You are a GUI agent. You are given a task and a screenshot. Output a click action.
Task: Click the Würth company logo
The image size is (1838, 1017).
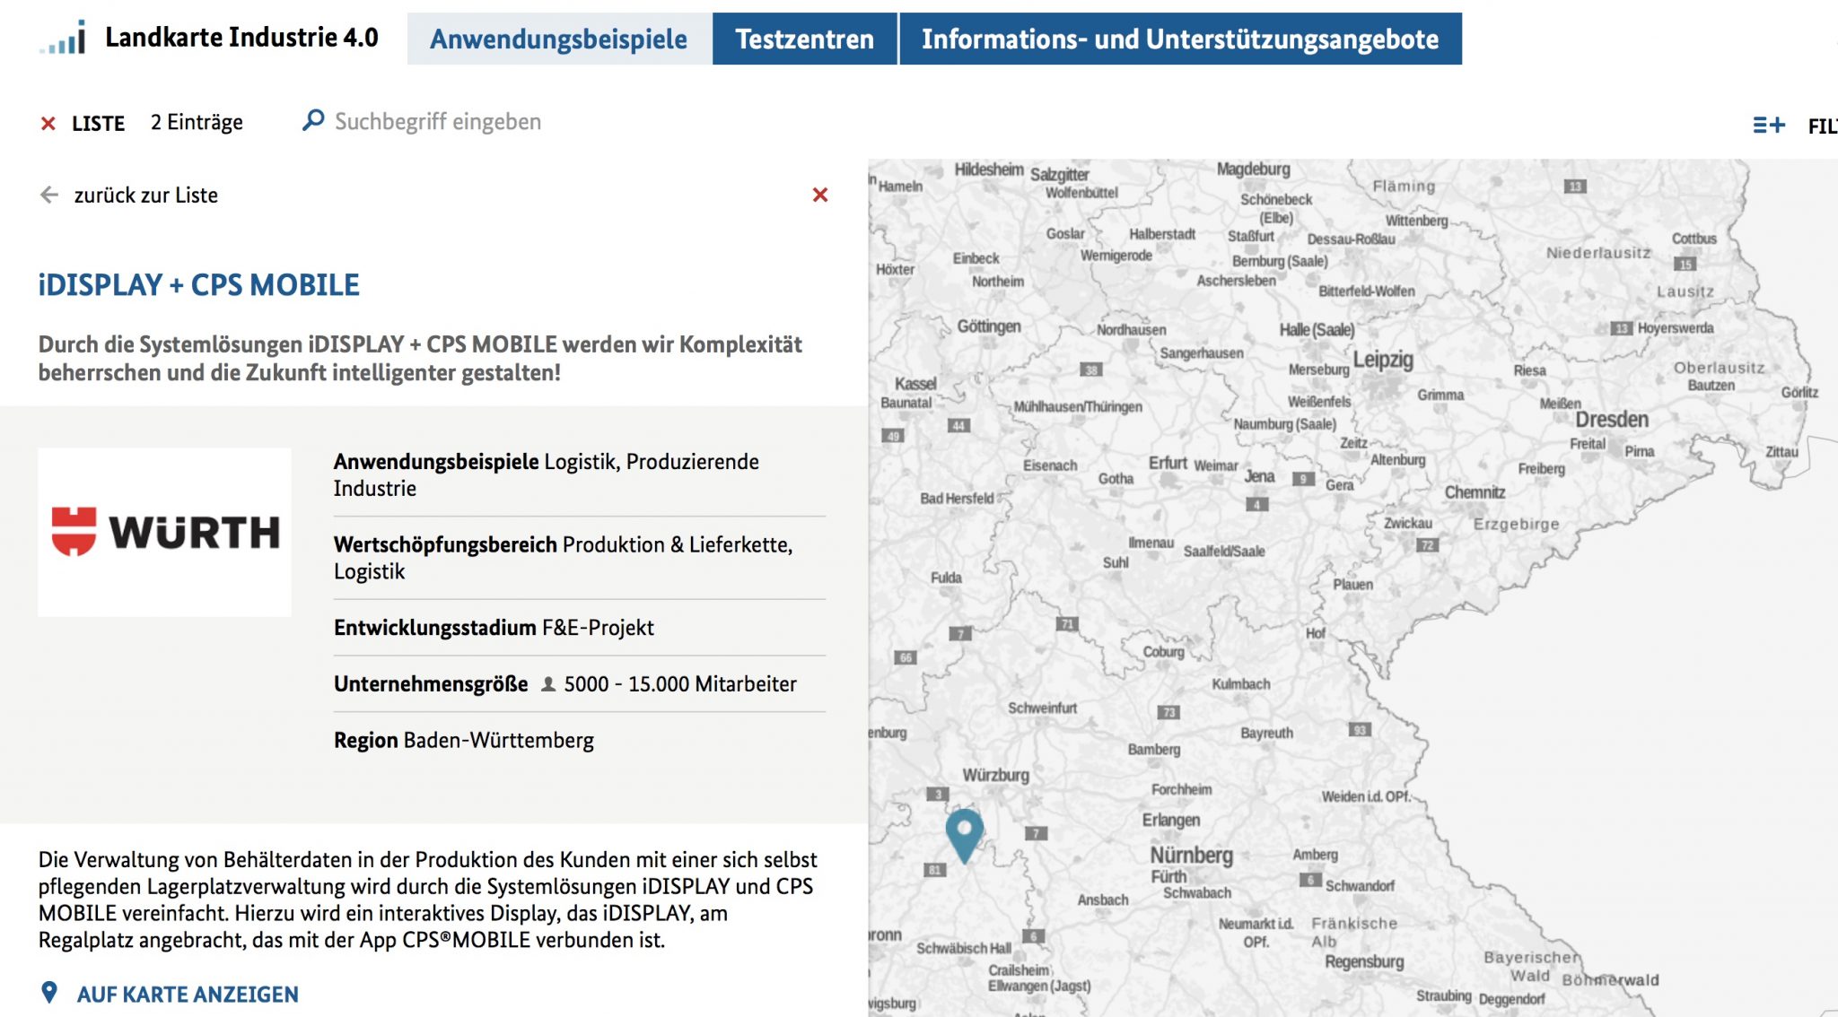click(165, 532)
